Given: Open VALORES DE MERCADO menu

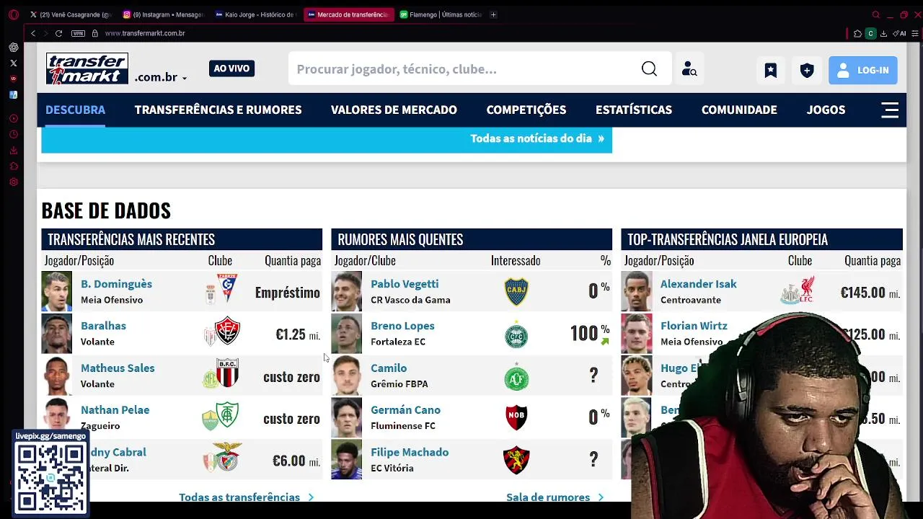Looking at the screenshot, I should [394, 110].
